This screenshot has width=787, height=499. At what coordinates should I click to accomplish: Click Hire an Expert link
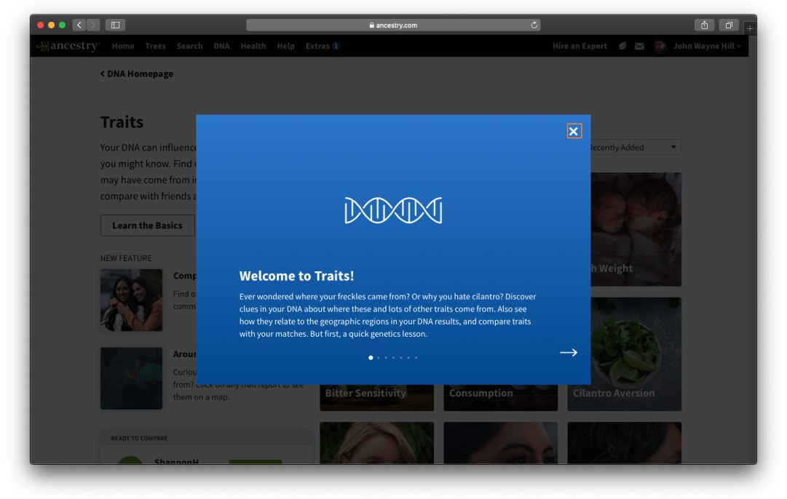pyautogui.click(x=580, y=46)
